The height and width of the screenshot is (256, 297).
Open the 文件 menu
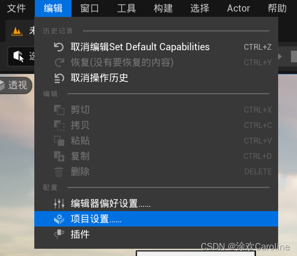click(x=16, y=8)
